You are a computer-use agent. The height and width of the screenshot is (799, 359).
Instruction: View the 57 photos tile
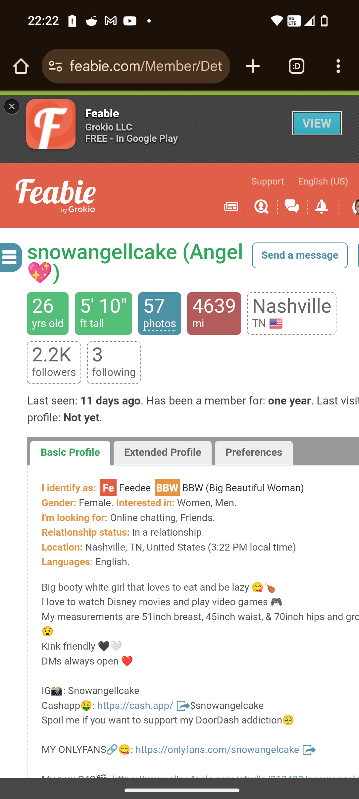click(x=159, y=313)
